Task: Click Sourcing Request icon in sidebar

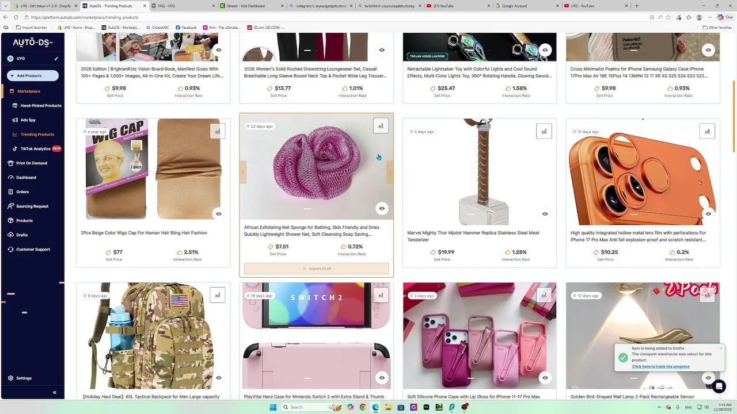Action: (11, 206)
